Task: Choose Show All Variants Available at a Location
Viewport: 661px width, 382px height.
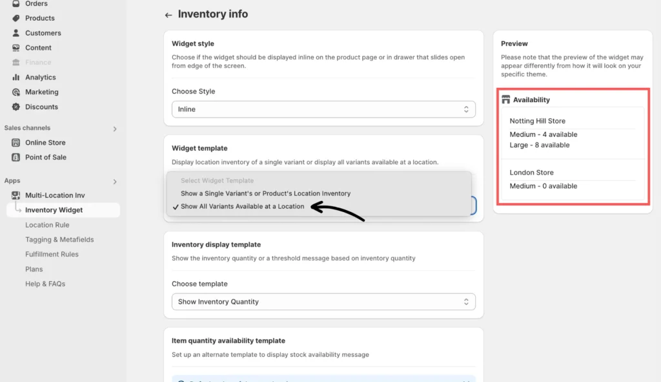Action: coord(242,207)
